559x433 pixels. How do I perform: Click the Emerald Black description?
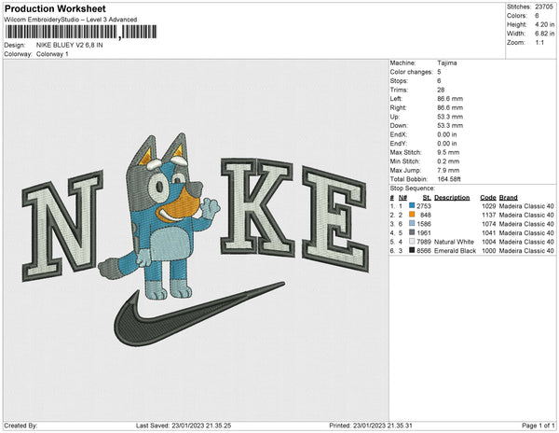click(456, 251)
